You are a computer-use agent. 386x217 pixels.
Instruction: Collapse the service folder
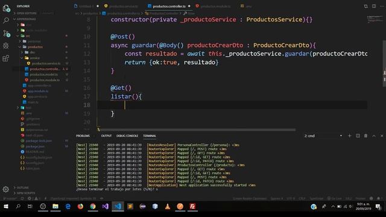coord(34,58)
